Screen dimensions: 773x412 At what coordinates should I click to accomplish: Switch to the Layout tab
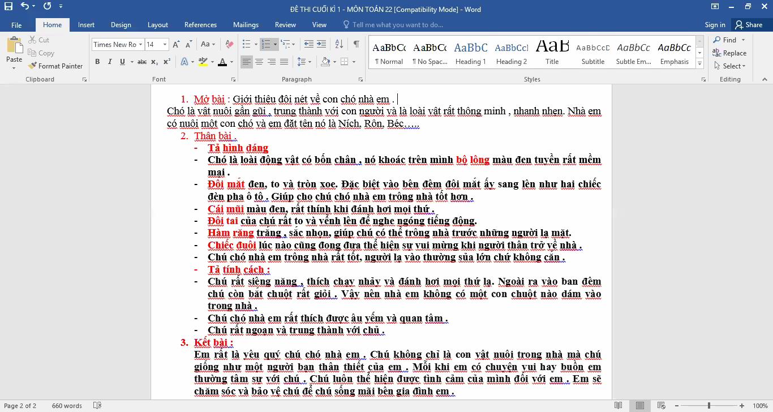[x=158, y=25]
